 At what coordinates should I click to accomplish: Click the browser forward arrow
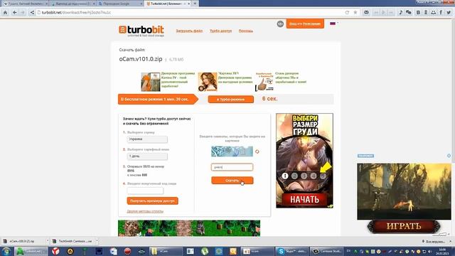pos(23,13)
